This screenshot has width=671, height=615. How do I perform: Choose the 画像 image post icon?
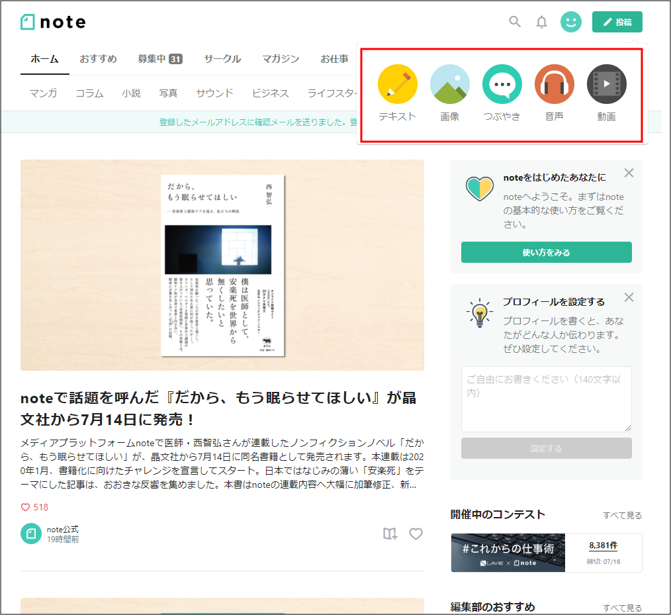(450, 85)
